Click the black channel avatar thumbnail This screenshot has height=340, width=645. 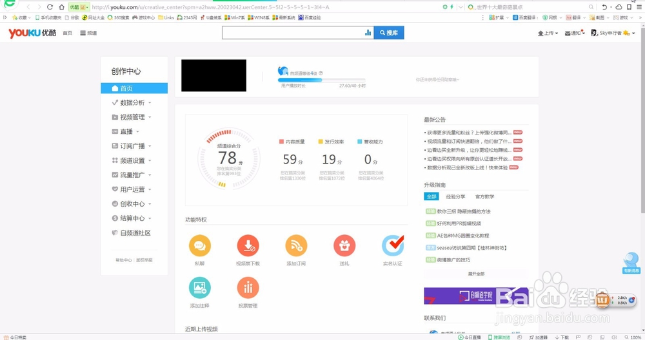[214, 75]
